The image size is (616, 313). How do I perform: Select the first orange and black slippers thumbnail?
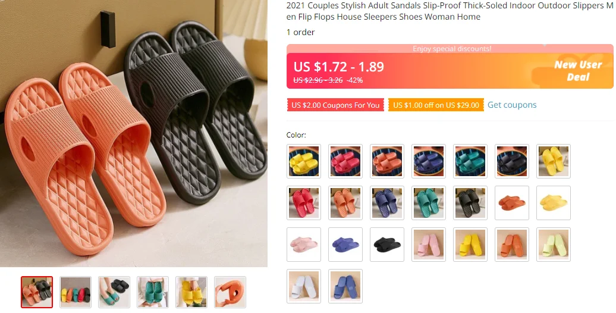pyautogui.click(x=37, y=292)
